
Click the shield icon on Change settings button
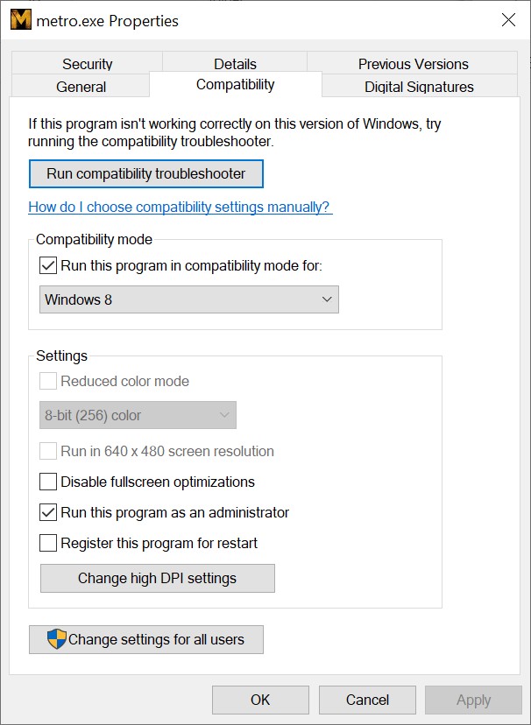[x=56, y=639]
